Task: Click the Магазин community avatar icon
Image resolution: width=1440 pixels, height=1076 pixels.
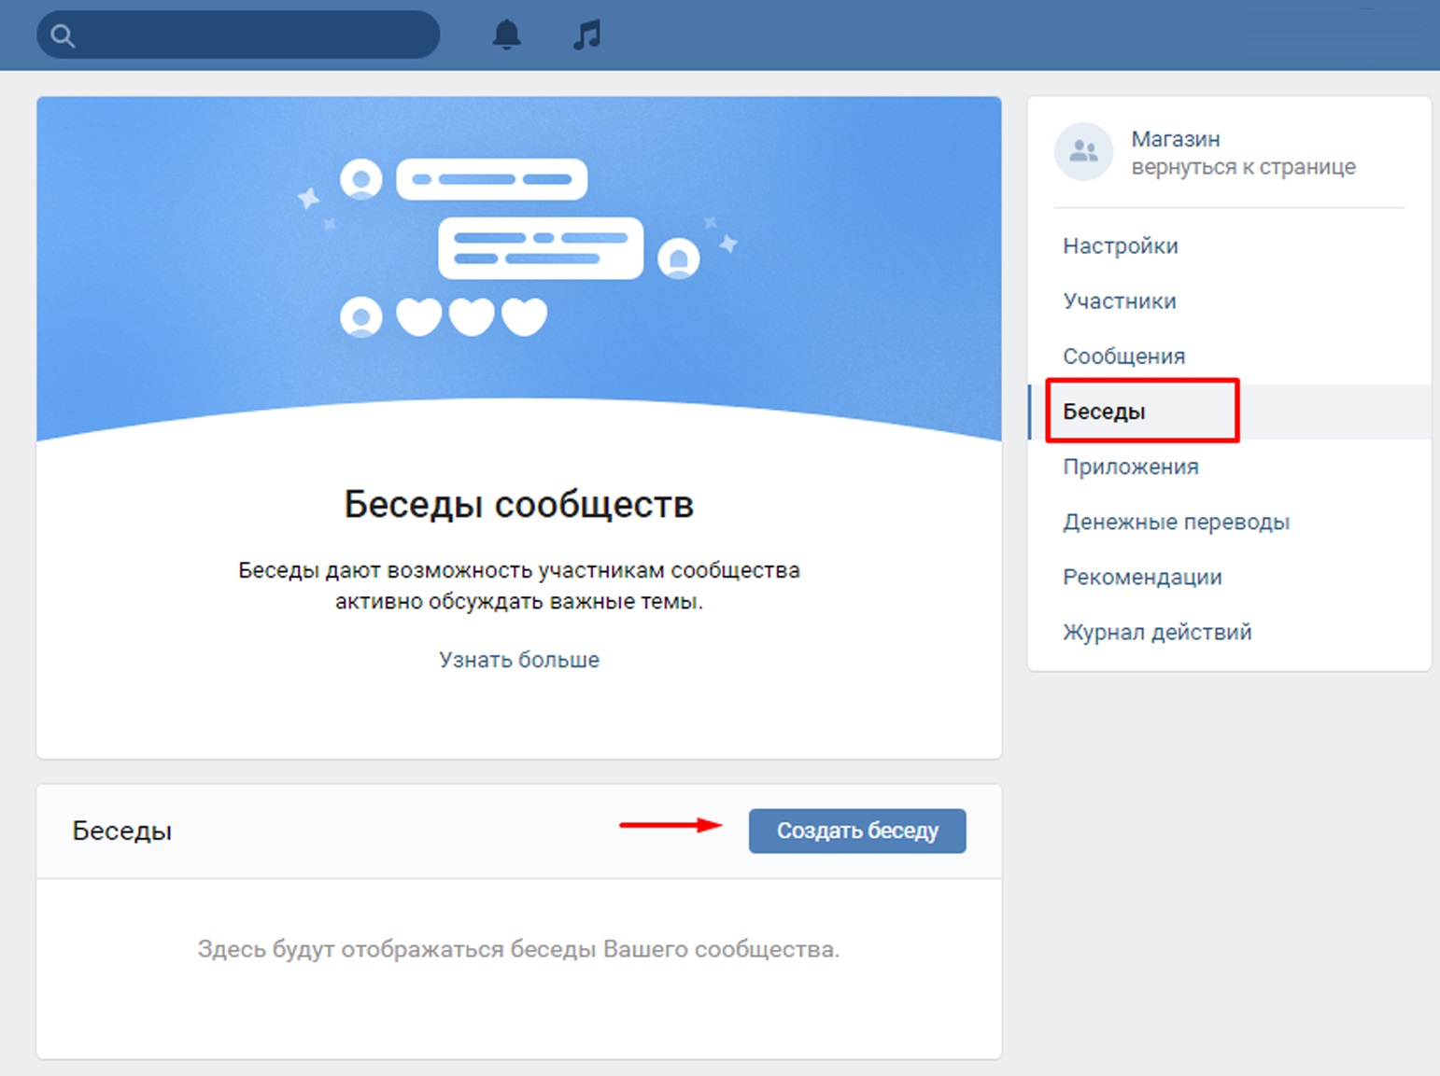Action: pyautogui.click(x=1083, y=151)
